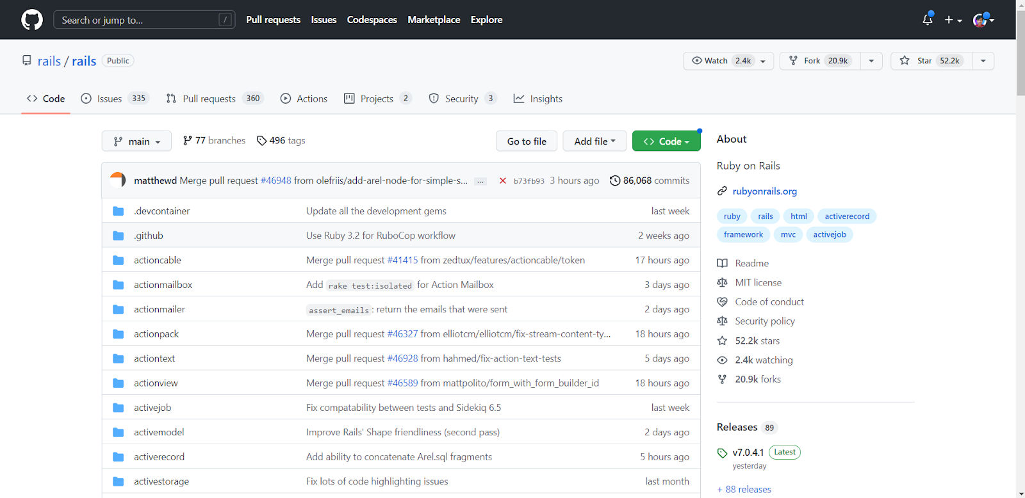This screenshot has height=498, width=1025.
Task: Click folder icon next to actionmailer
Action: (x=118, y=309)
